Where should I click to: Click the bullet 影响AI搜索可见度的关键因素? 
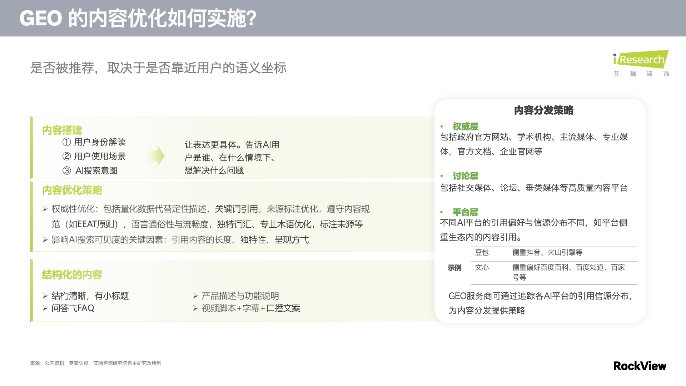pos(176,239)
